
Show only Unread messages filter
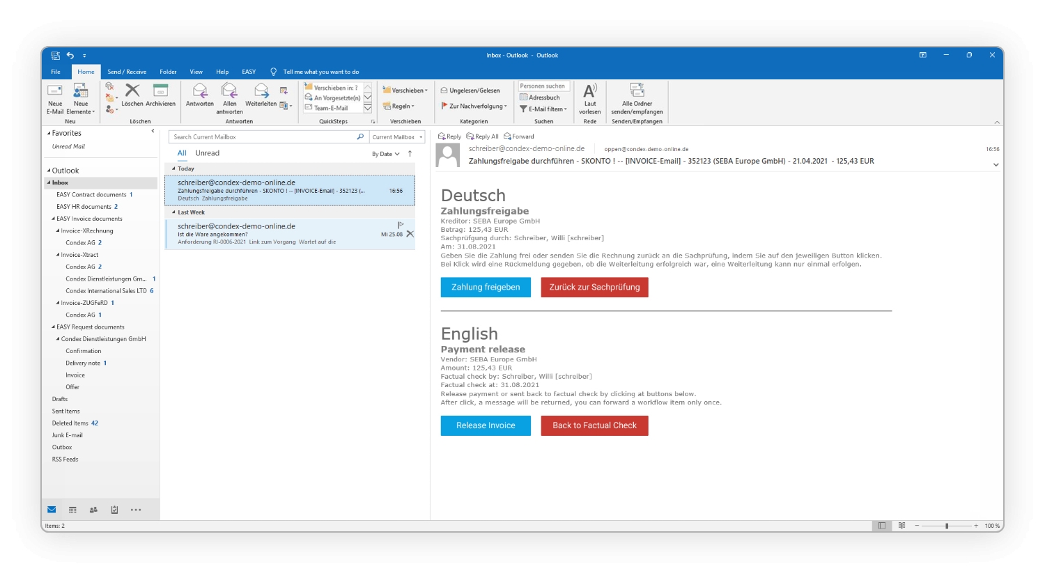click(208, 153)
